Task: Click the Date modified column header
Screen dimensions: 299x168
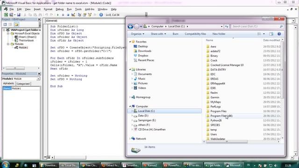Action: (271, 40)
